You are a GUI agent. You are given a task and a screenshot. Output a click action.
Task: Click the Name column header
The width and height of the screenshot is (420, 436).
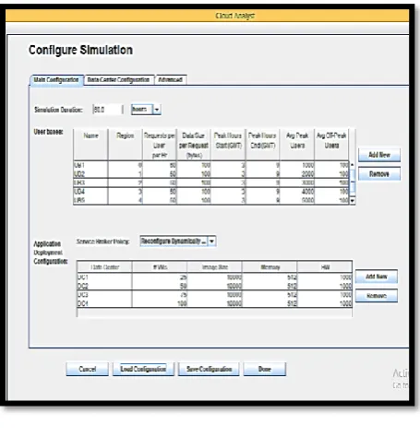tap(90, 145)
